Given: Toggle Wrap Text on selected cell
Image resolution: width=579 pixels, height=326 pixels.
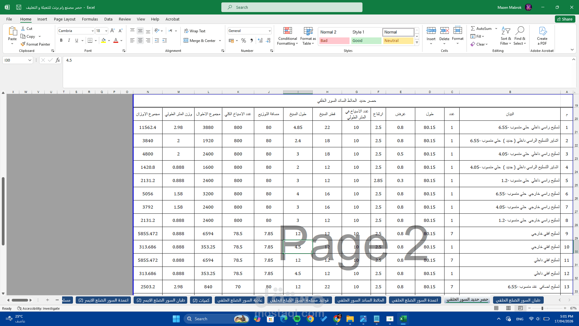Looking at the screenshot, I should (195, 31).
